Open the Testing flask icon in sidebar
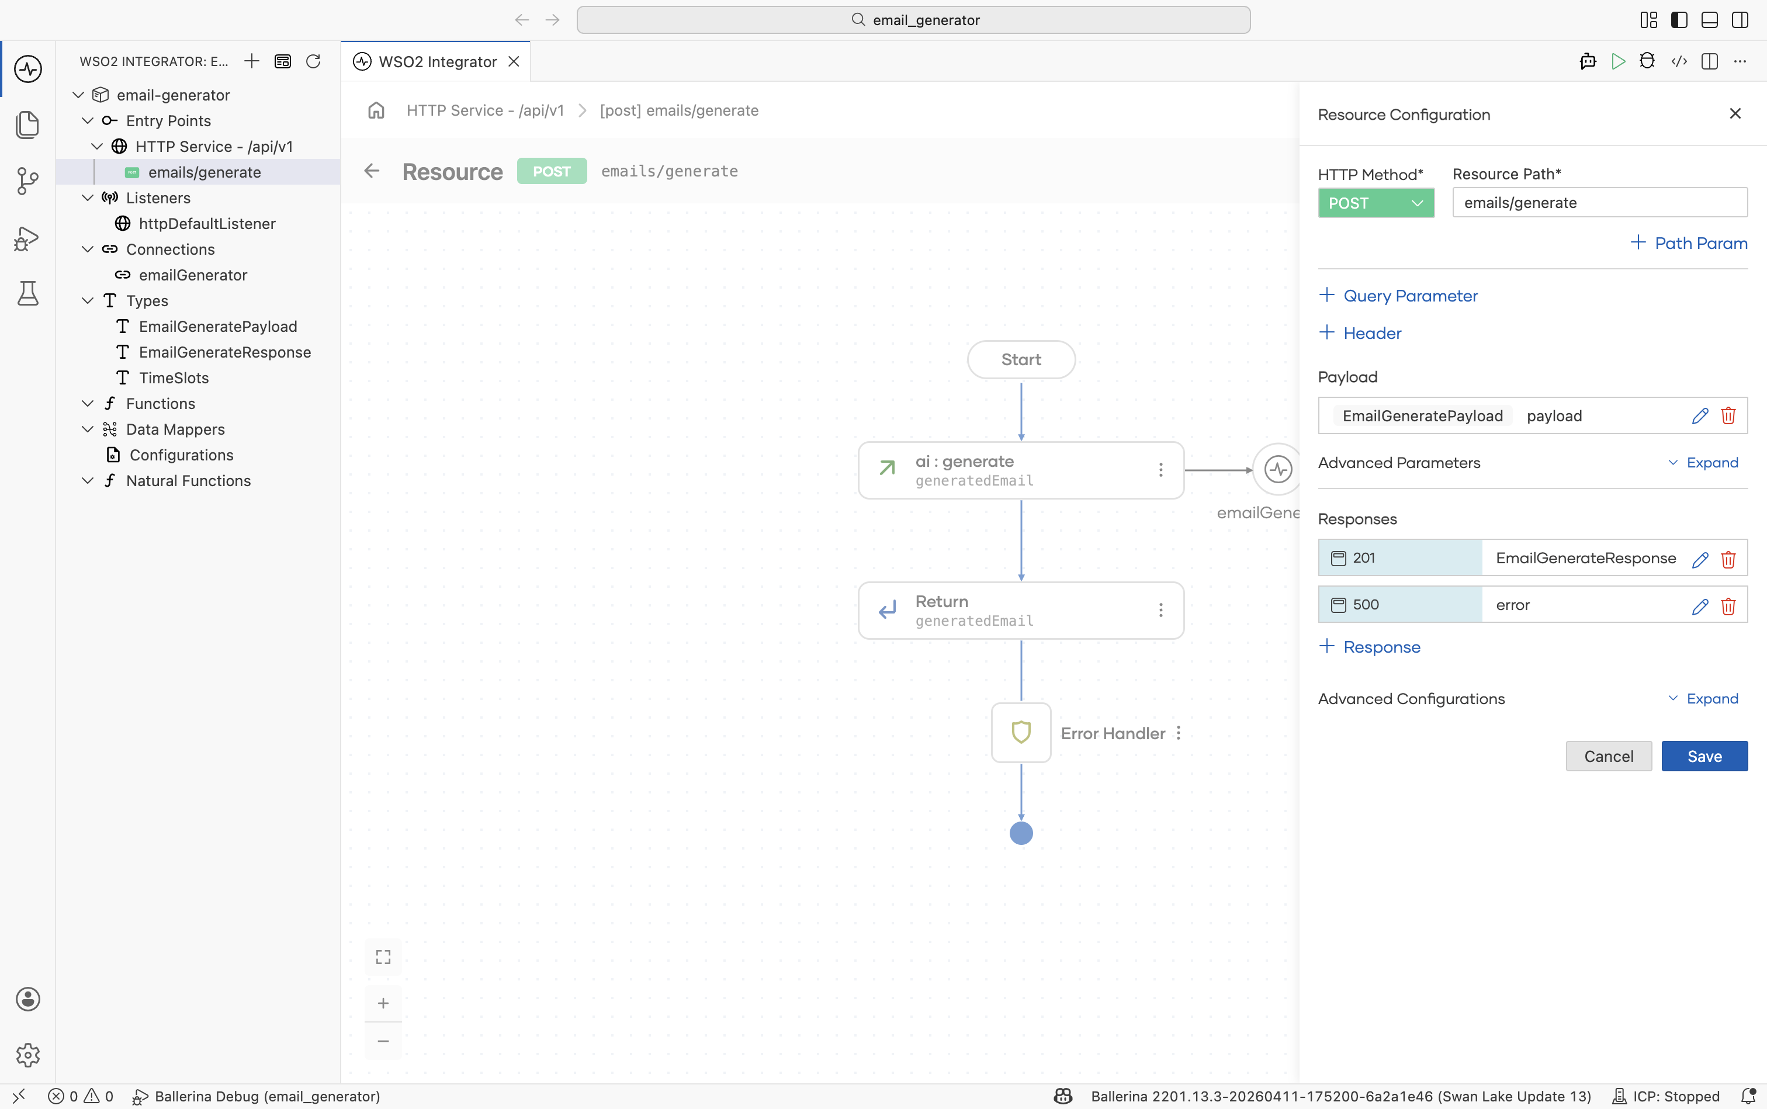The height and width of the screenshot is (1109, 1767). 27,293
